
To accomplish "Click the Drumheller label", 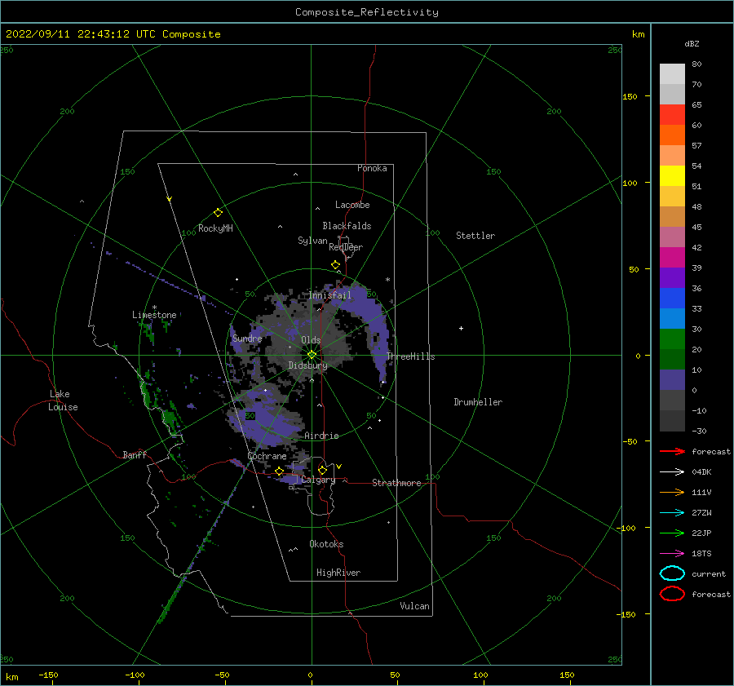I will (478, 402).
